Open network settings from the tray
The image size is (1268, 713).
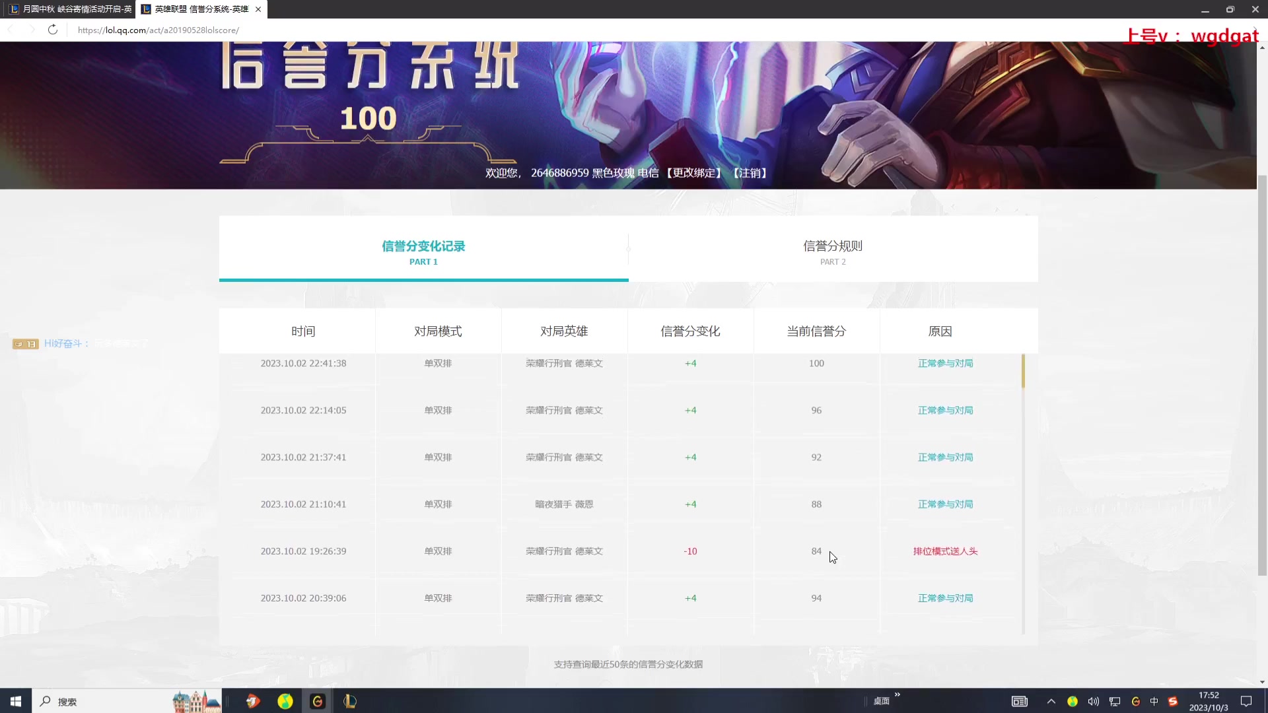click(x=1114, y=701)
